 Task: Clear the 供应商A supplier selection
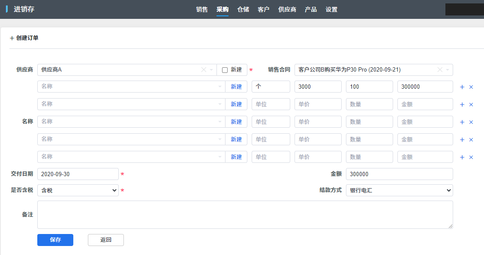[204, 70]
